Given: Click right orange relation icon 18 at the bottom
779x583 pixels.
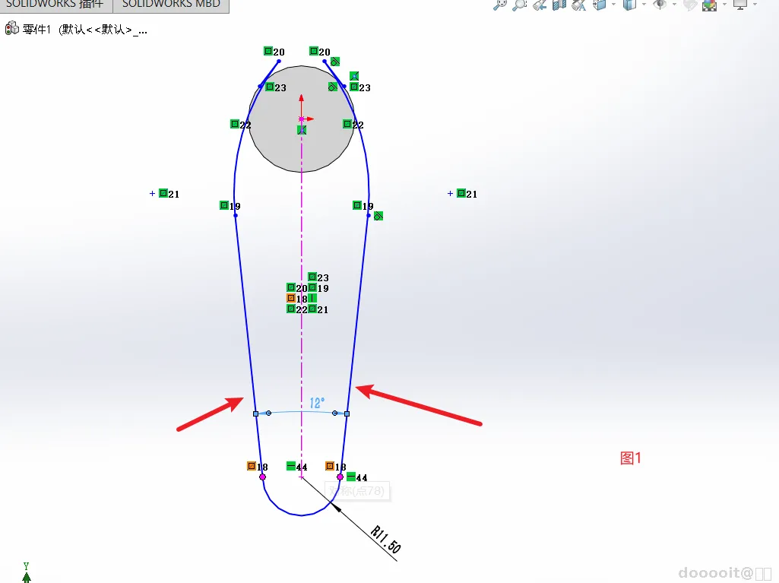Looking at the screenshot, I should click(330, 466).
